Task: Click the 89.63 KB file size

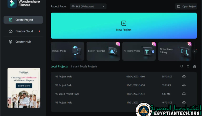Action: click(x=166, y=85)
